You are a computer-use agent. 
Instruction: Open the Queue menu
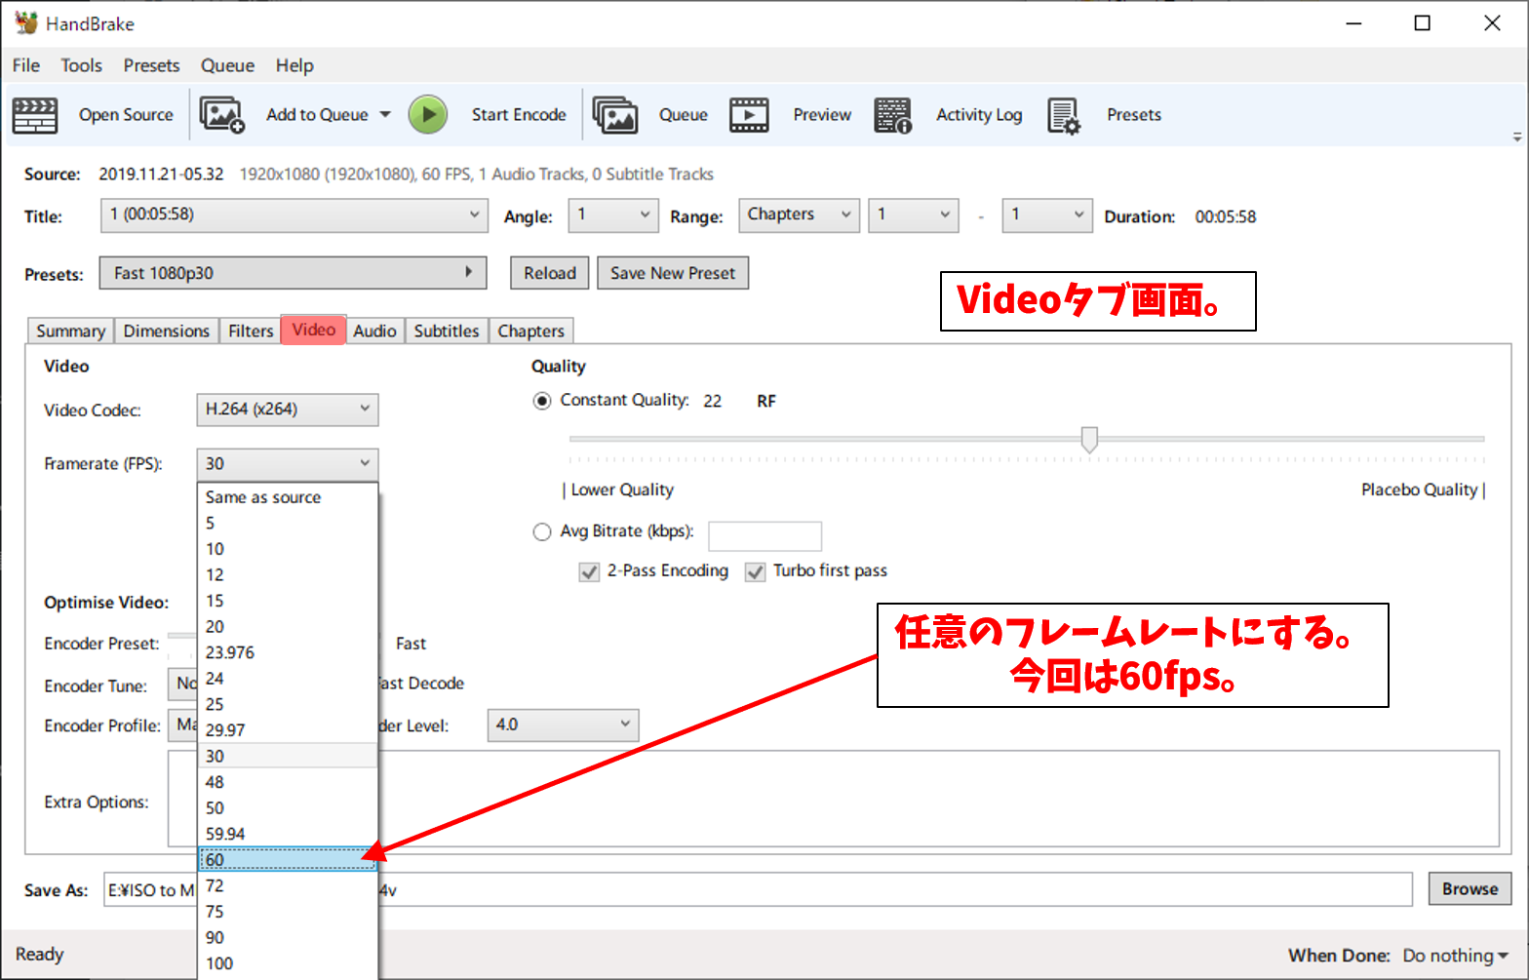pyautogui.click(x=227, y=65)
